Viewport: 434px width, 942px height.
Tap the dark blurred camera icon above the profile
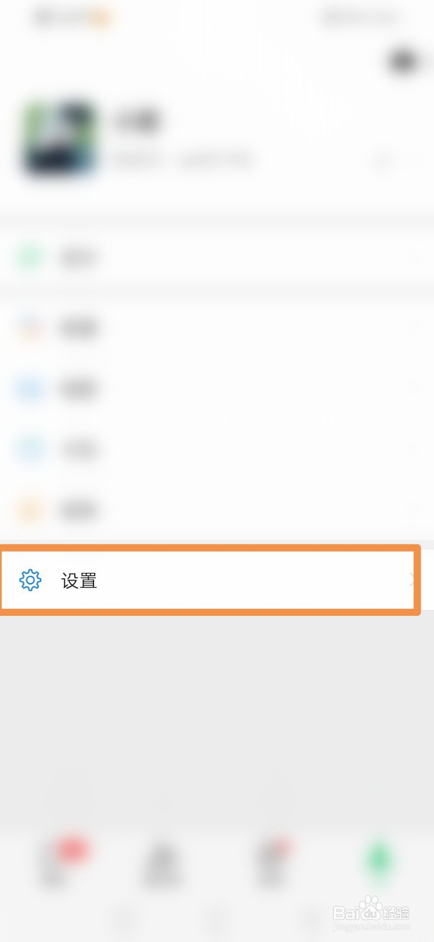coord(403,62)
